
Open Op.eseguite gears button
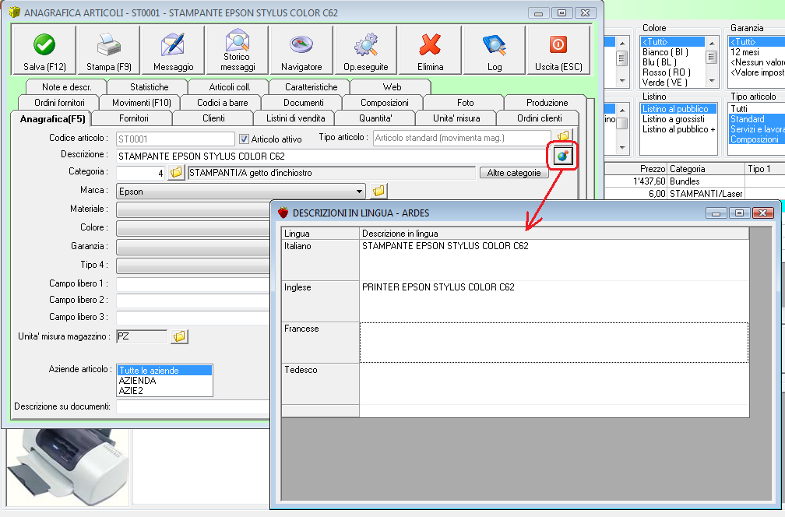point(366,51)
